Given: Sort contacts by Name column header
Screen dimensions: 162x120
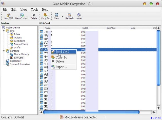Looking at the screenshot, I should click(61, 28).
